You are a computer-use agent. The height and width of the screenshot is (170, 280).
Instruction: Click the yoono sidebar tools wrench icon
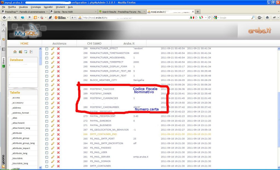(x=3, y=30)
